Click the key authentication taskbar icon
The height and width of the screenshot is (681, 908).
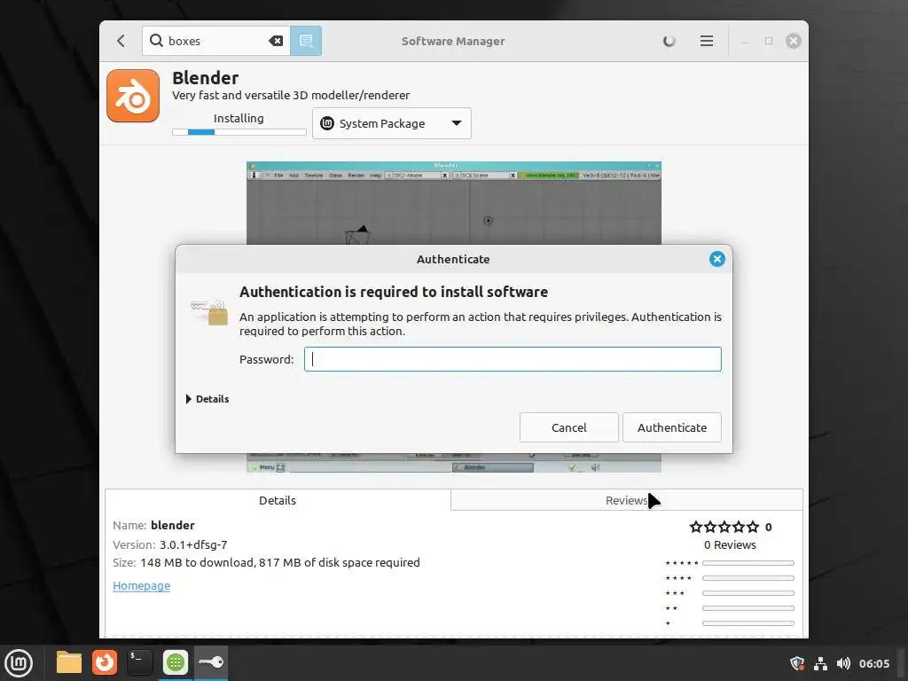tap(211, 661)
